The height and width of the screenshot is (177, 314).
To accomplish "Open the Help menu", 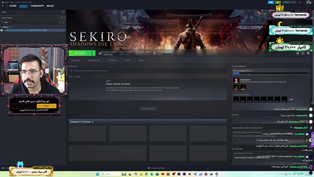I will click(x=30, y=2).
